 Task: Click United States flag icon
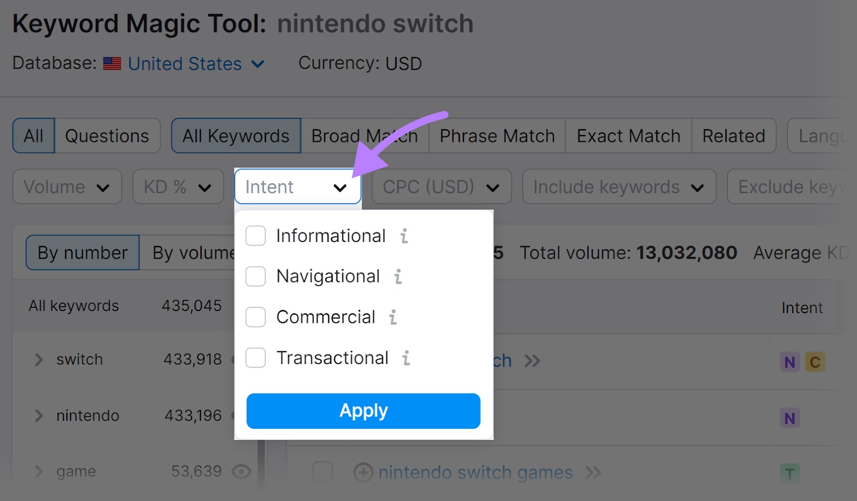coord(112,64)
